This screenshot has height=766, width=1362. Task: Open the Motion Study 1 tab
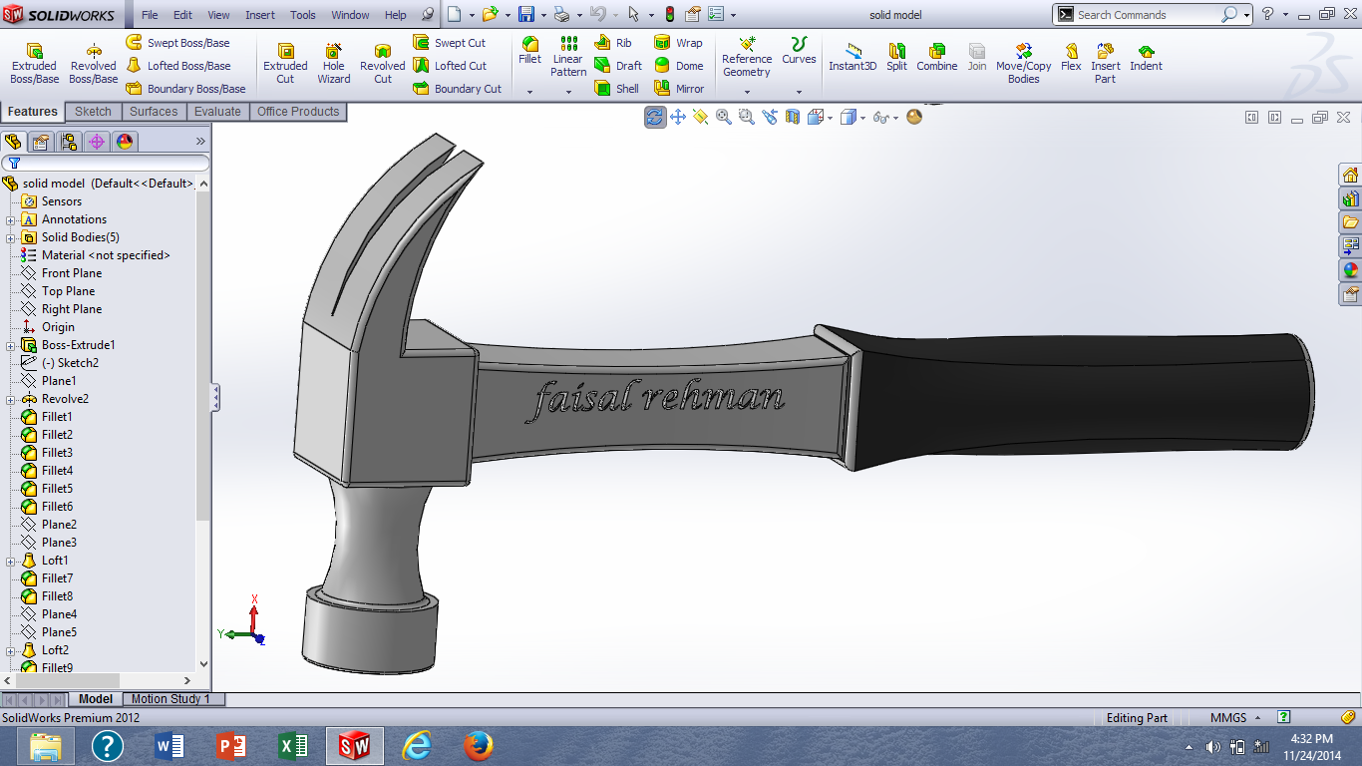coord(170,699)
